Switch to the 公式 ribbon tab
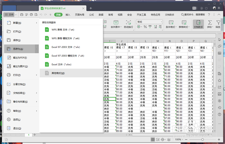The width and height of the screenshot is (225, 144). click(x=91, y=15)
